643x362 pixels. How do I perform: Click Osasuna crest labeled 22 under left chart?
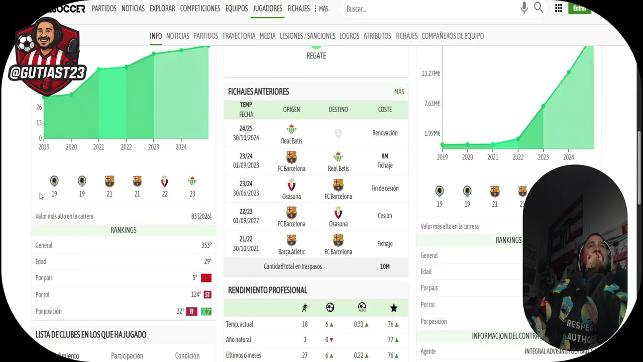[x=165, y=182]
